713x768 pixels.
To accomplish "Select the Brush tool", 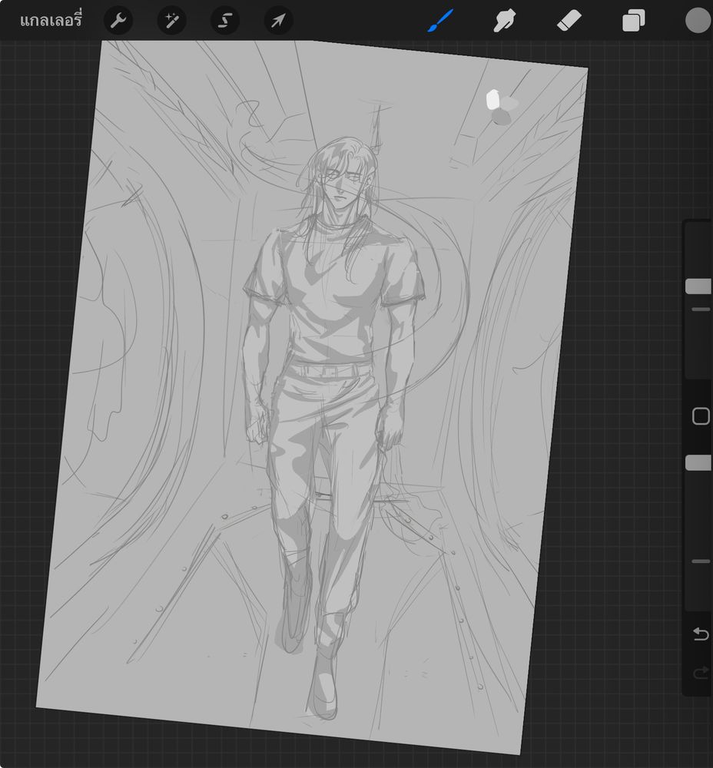I will coord(440,21).
